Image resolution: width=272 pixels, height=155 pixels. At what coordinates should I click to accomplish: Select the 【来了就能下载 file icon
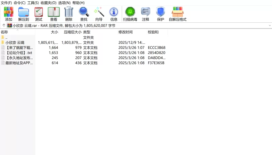(x=3, y=47)
